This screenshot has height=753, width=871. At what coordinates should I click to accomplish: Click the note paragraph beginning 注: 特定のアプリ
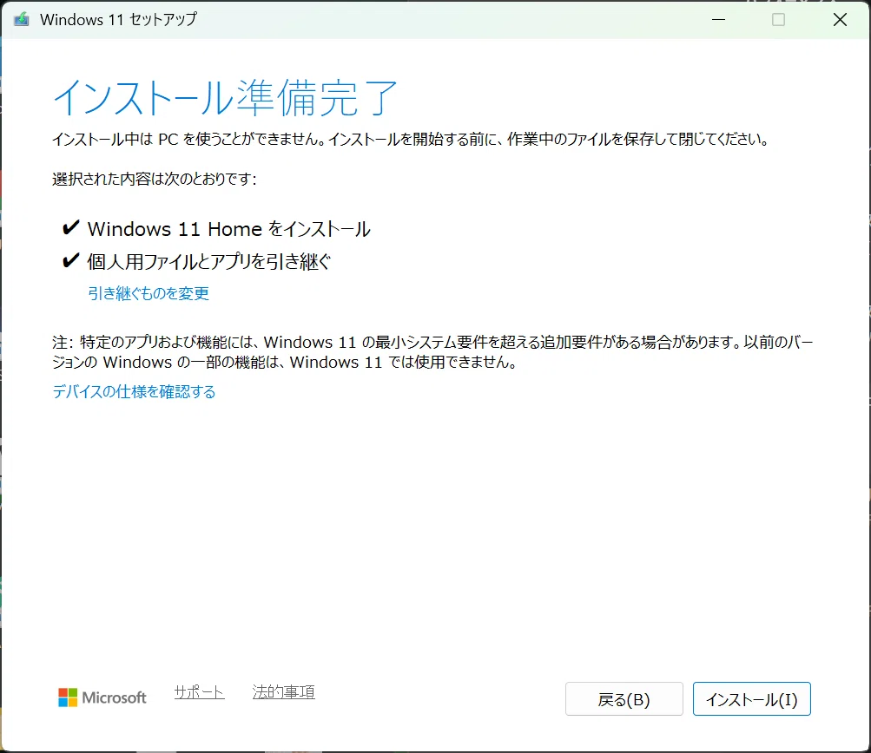coord(432,352)
